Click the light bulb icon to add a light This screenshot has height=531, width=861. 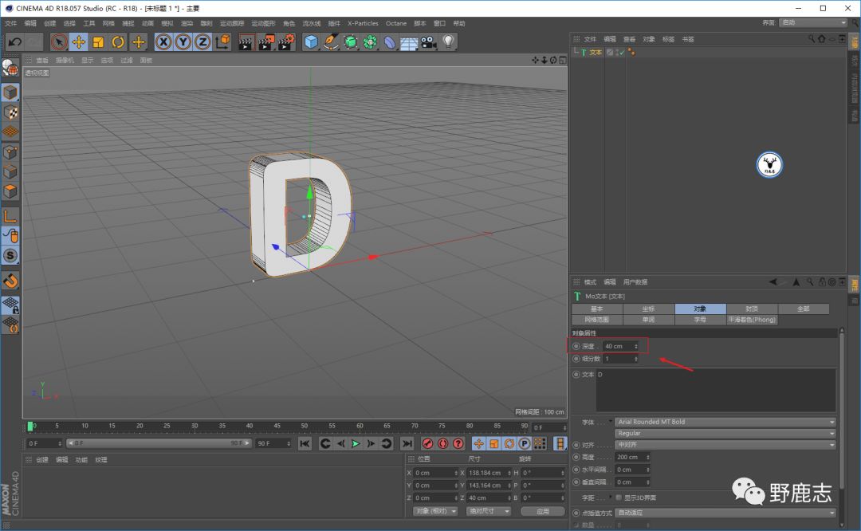coord(449,41)
